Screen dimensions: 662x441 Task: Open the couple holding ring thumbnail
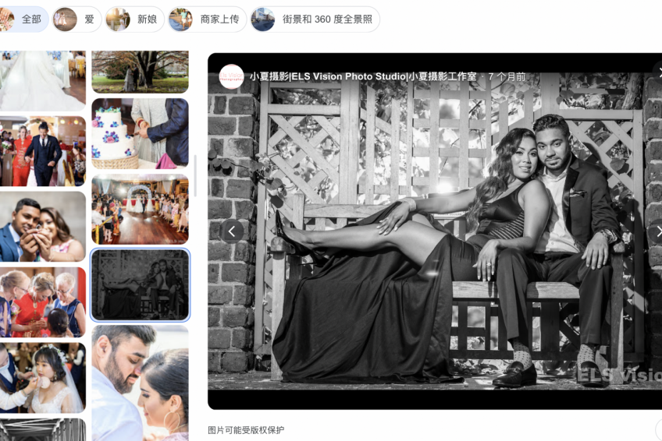coord(43,227)
